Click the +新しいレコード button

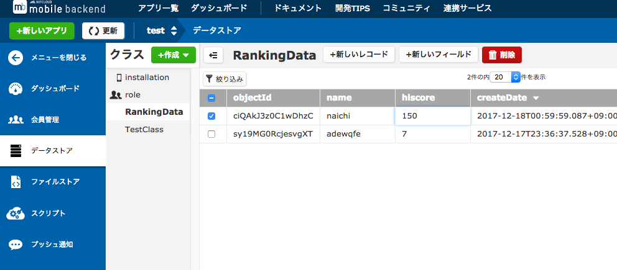click(x=359, y=55)
